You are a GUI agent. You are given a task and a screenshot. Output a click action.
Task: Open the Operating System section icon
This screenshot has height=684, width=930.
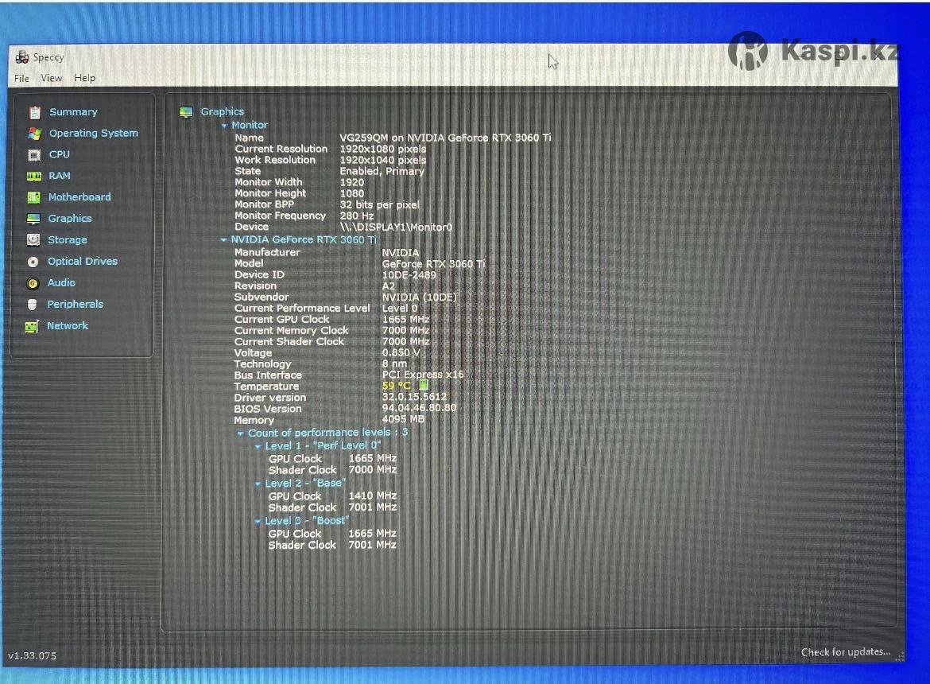34,134
